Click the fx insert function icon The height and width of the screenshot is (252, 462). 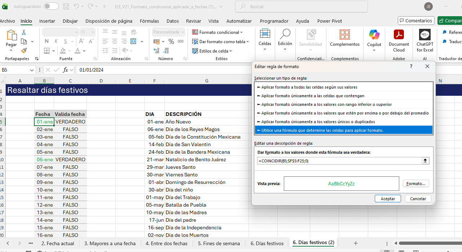[65, 70]
